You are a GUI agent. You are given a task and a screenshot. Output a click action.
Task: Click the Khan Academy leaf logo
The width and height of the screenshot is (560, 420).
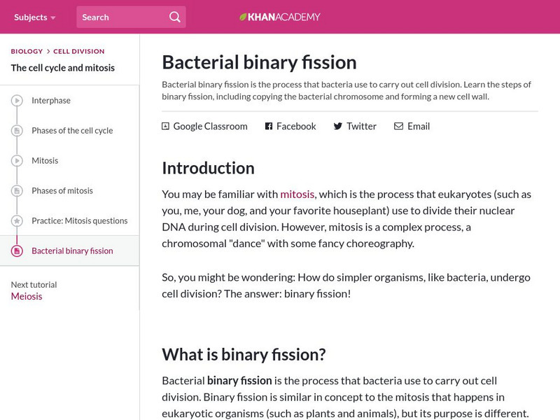tap(244, 17)
